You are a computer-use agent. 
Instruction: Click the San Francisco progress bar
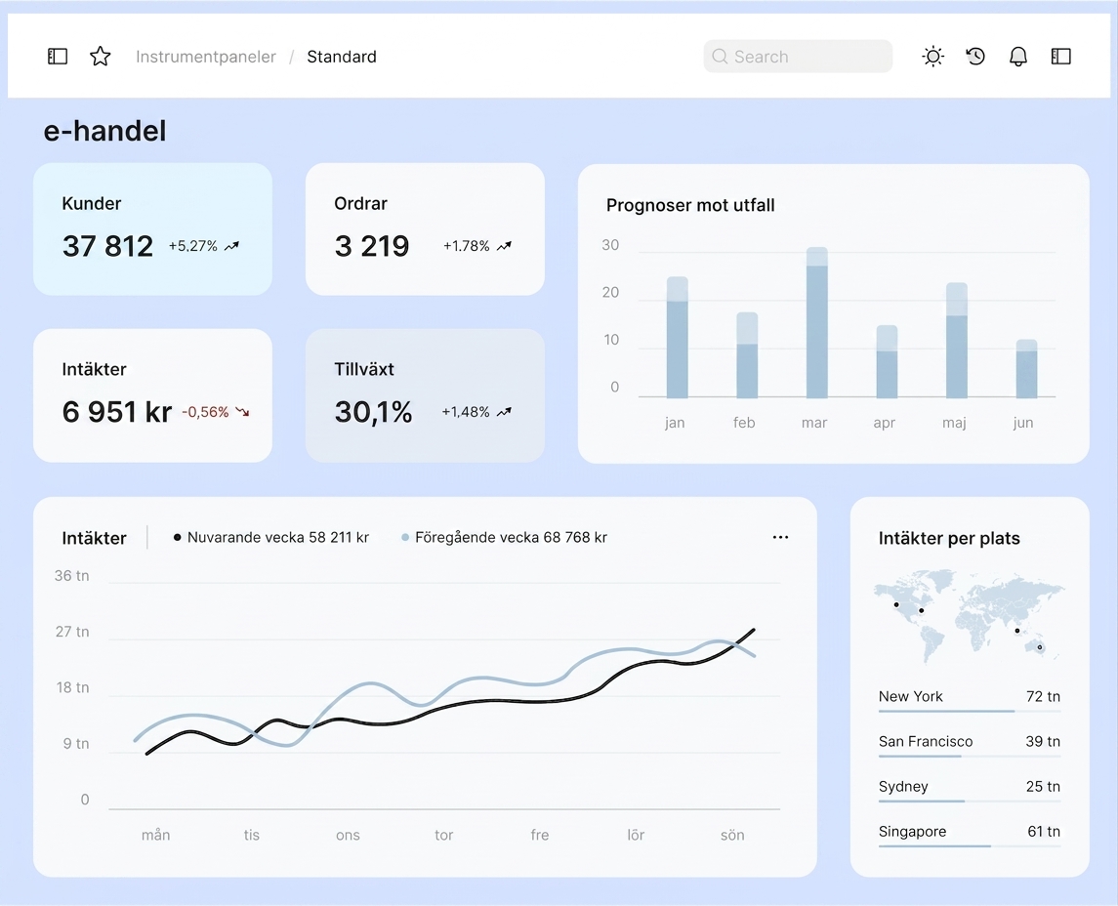969,756
